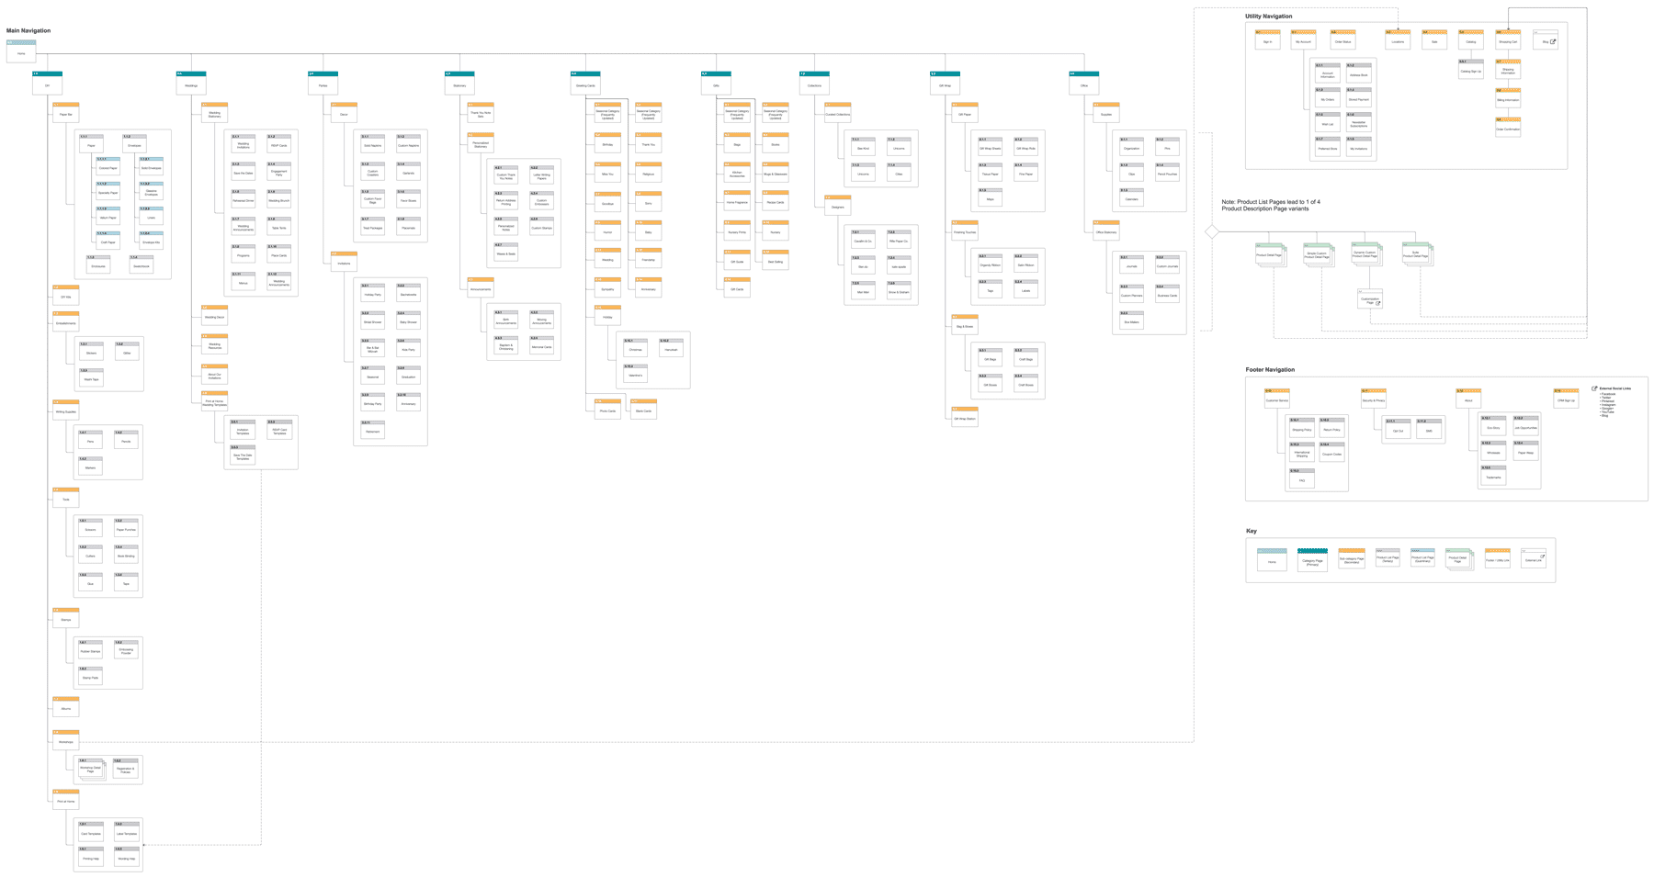Click the Office Stationery sub-category node
Viewport: 1654px width, 877px height.
1106,230
